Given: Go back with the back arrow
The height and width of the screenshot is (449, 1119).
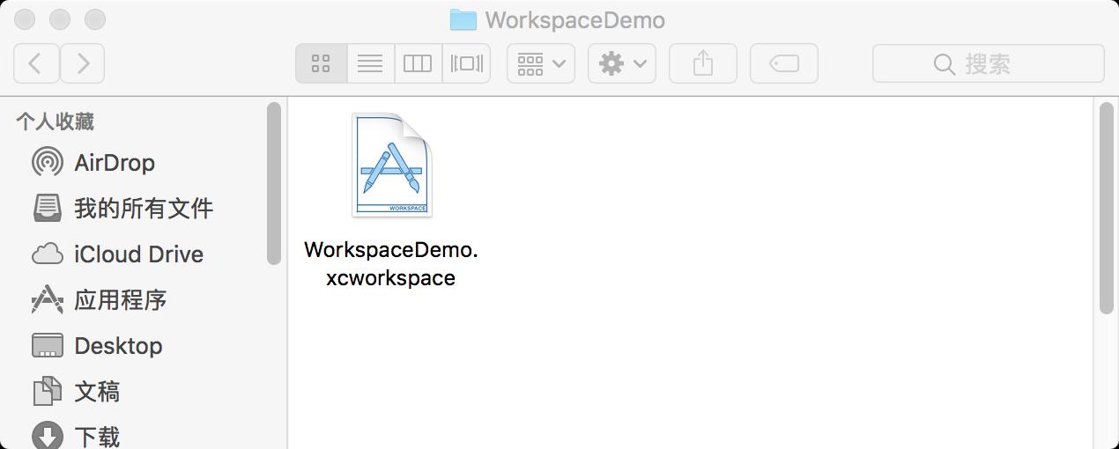Looking at the screenshot, I should tap(37, 63).
